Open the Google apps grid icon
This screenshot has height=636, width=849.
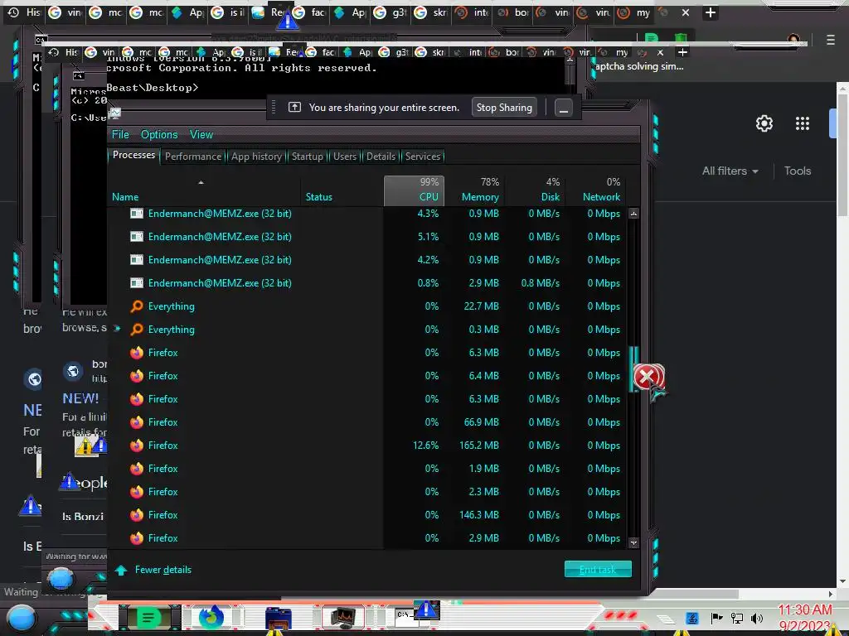(x=803, y=124)
